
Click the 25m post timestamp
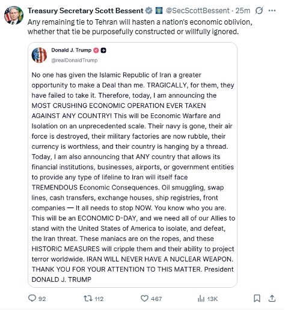(242, 11)
